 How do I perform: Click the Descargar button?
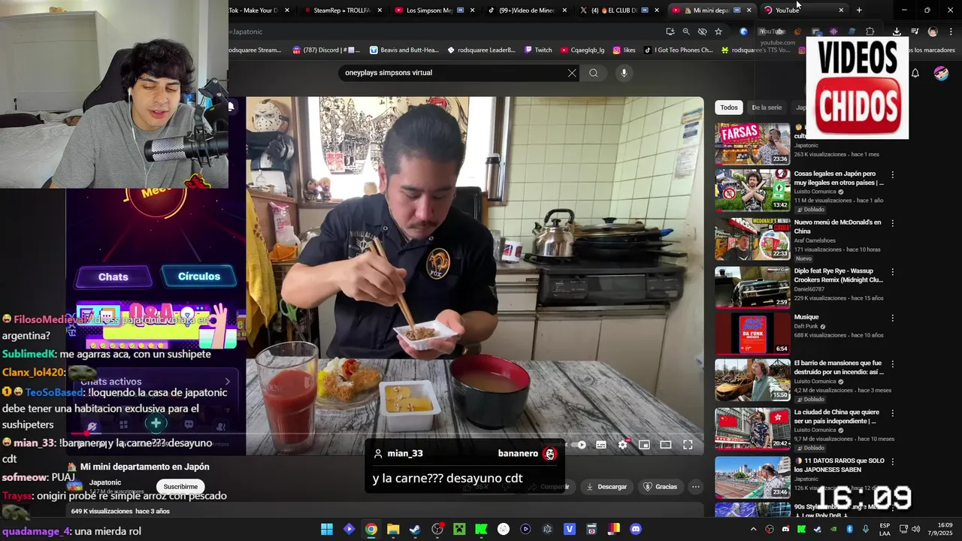pyautogui.click(x=606, y=487)
